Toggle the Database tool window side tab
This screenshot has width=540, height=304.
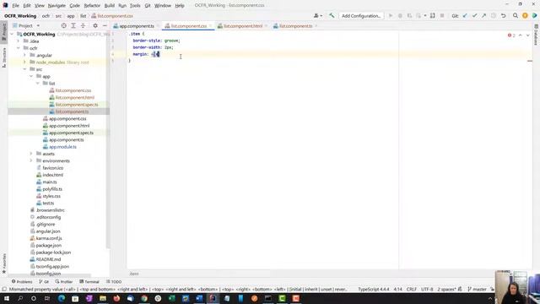point(536,35)
